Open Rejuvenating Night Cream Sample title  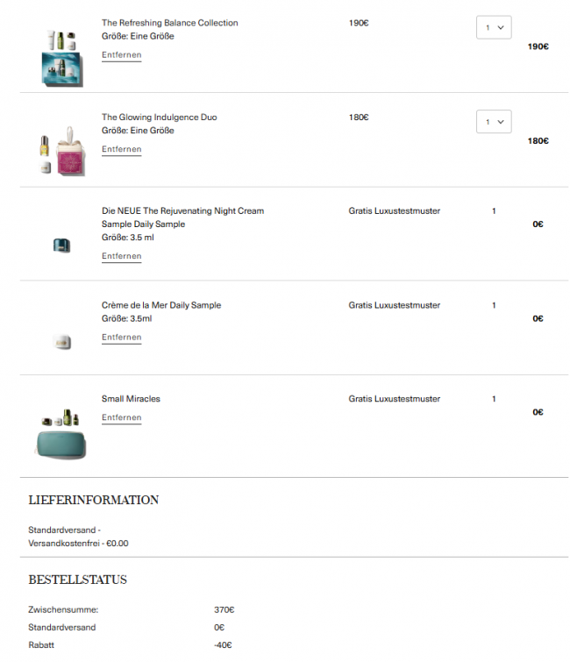click(182, 211)
